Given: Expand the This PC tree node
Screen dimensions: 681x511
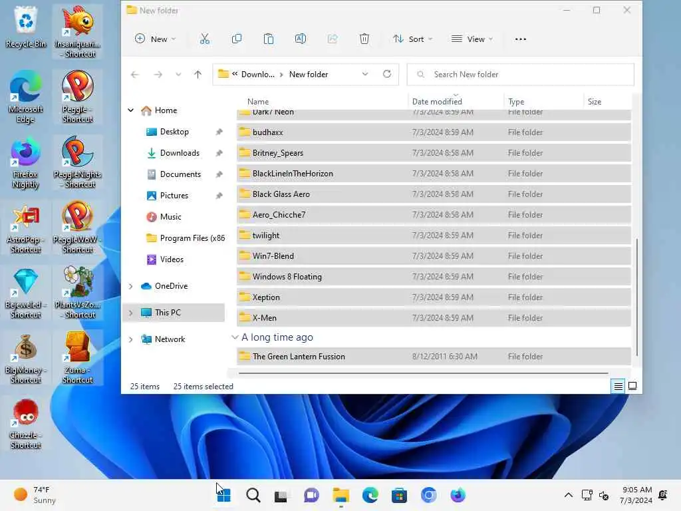Looking at the screenshot, I should [131, 313].
